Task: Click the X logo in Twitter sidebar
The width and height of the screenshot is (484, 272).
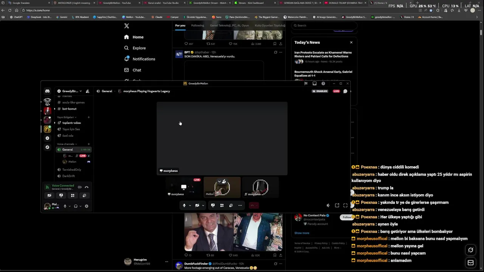Action: click(x=127, y=26)
